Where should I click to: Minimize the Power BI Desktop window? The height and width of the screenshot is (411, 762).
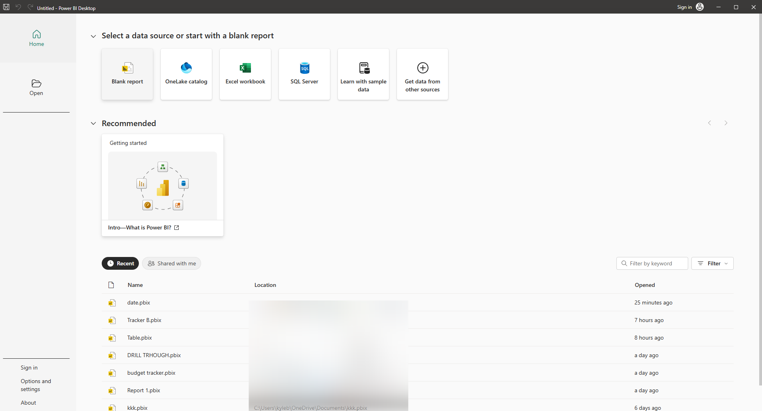click(719, 7)
